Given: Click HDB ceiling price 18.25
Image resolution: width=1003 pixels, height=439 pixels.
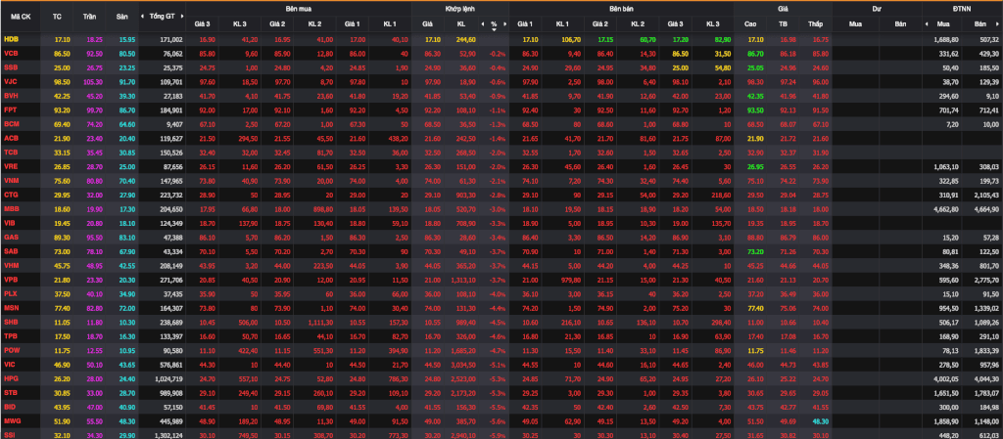Looking at the screenshot, I should pos(94,39).
